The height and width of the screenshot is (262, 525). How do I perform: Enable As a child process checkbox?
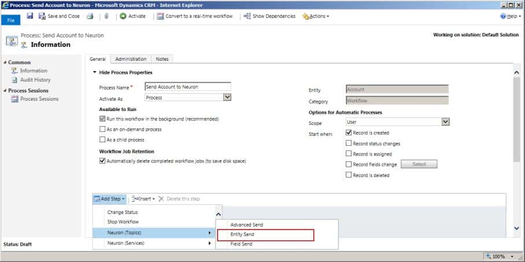[x=102, y=139]
